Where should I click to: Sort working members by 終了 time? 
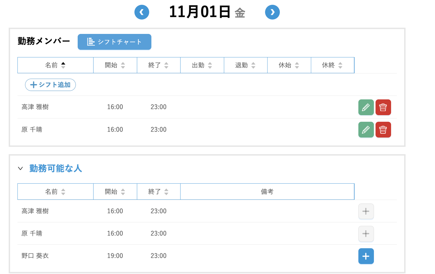[158, 65]
